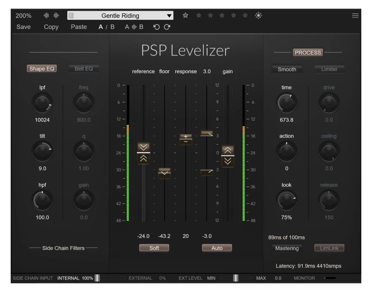372x292 pixels.
Task: Click the floor value -43.2
Action: (x=165, y=236)
